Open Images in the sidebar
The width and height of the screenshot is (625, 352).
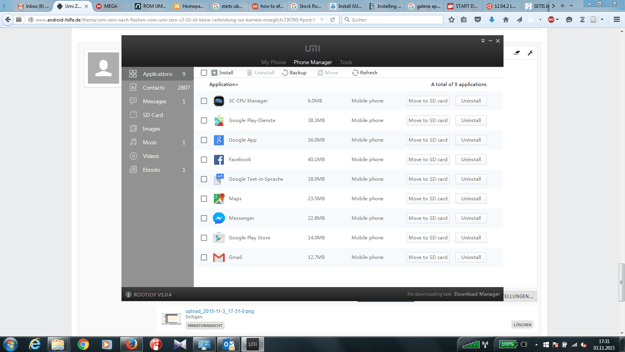157,129
